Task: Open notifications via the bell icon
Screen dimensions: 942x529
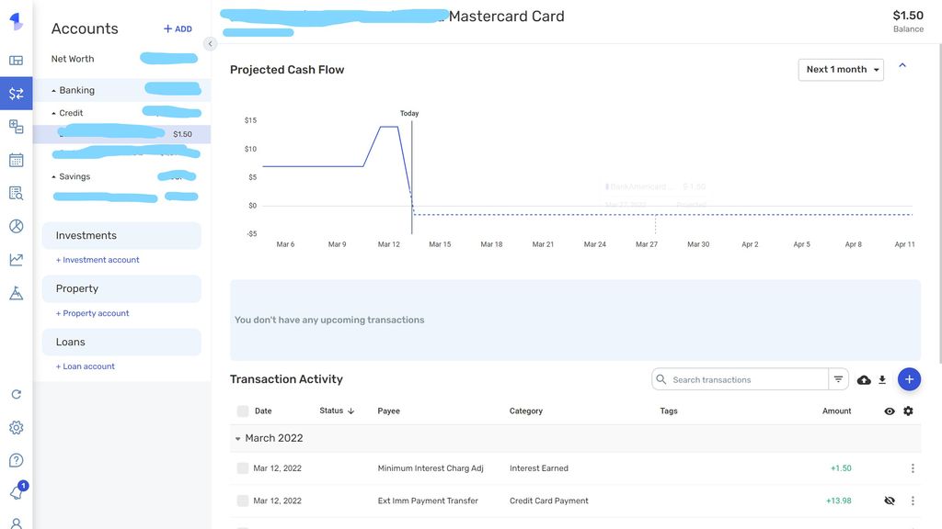Action: click(16, 493)
